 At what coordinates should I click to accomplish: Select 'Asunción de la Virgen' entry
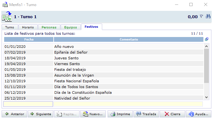[x=74, y=75]
